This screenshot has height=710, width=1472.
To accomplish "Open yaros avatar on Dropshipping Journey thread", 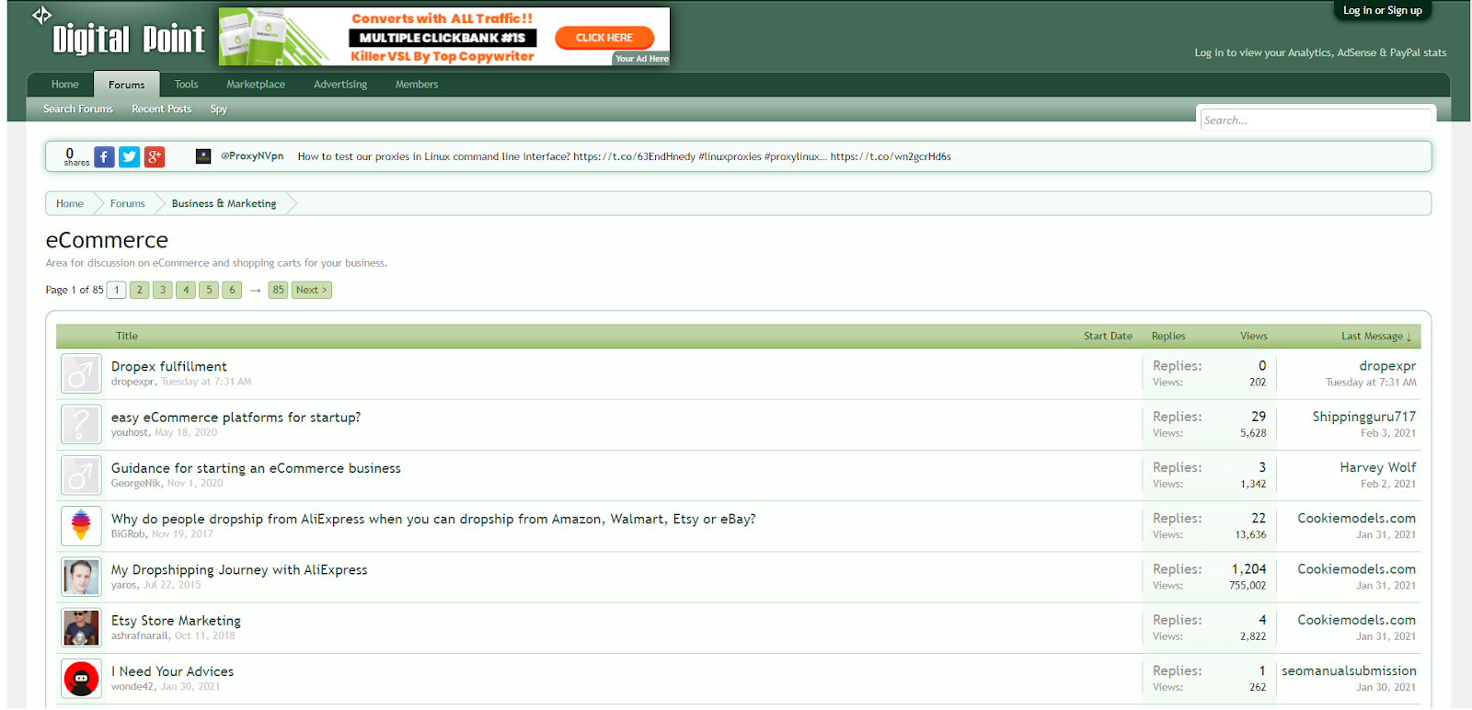I will pyautogui.click(x=81, y=577).
